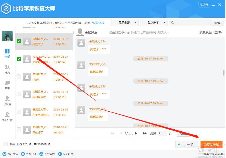The width and height of the screenshot is (226, 158).
Task: Expand the 显示全部 filter dropdown
Action: pos(125,23)
